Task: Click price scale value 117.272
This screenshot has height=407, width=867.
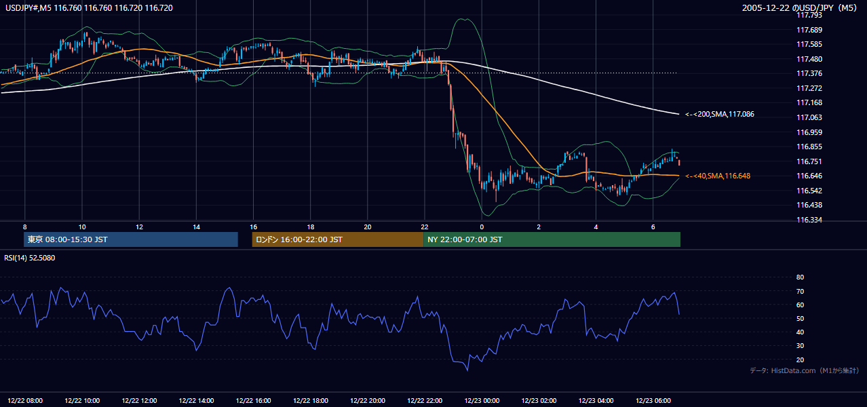Action: click(x=809, y=88)
